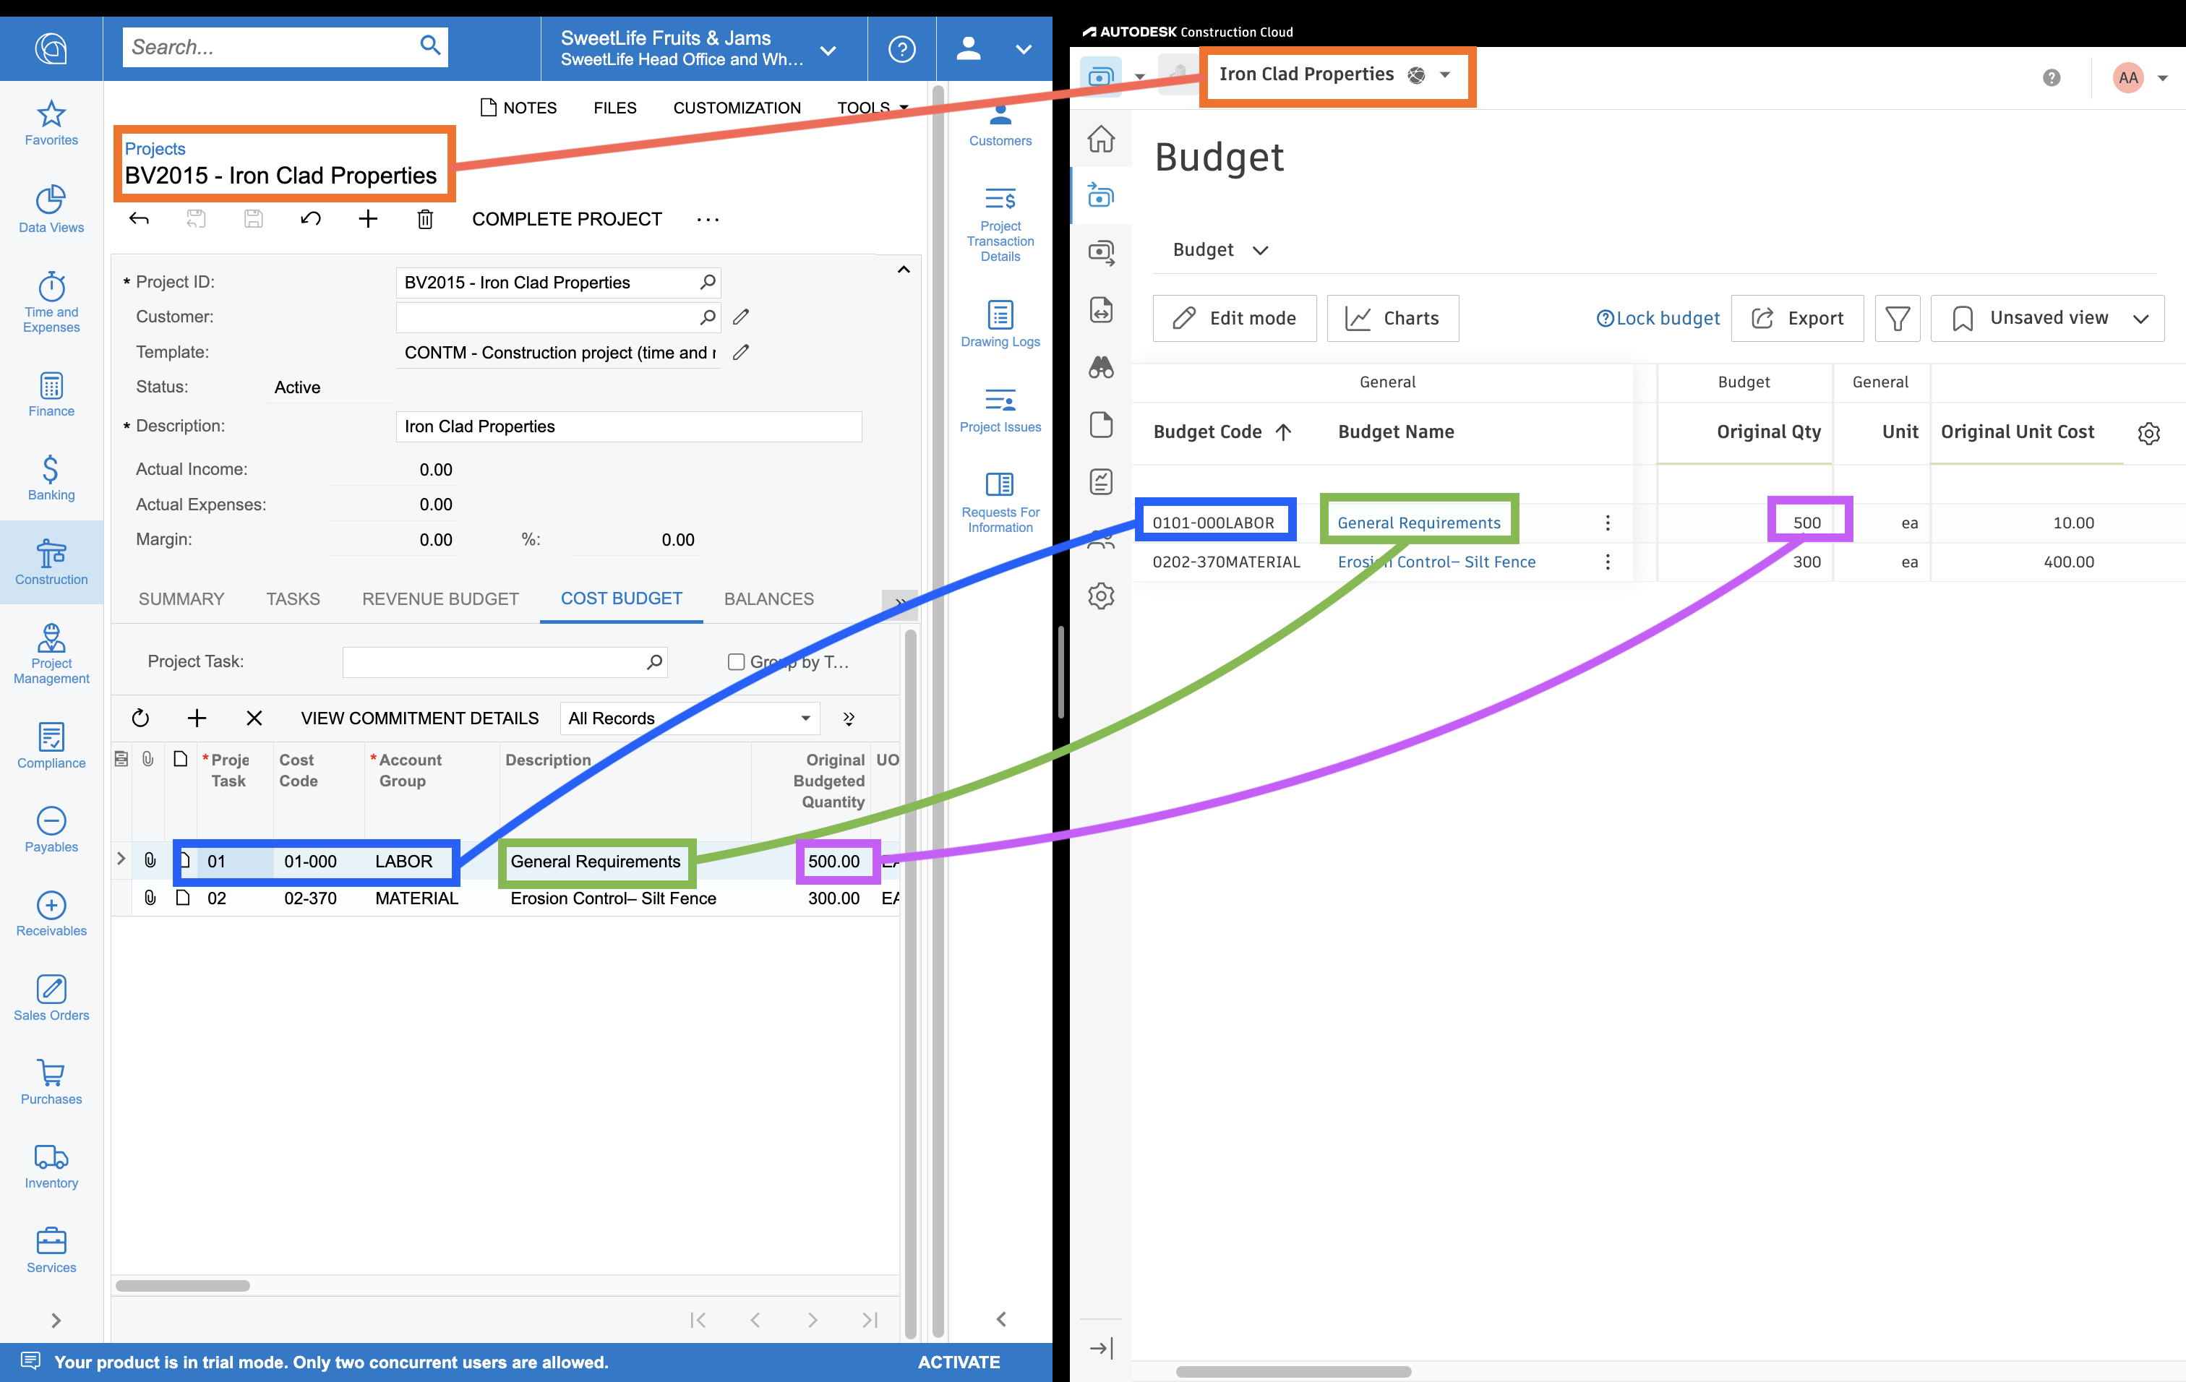This screenshot has width=2186, height=1382.
Task: Add a new project record with plus icon
Action: click(368, 219)
